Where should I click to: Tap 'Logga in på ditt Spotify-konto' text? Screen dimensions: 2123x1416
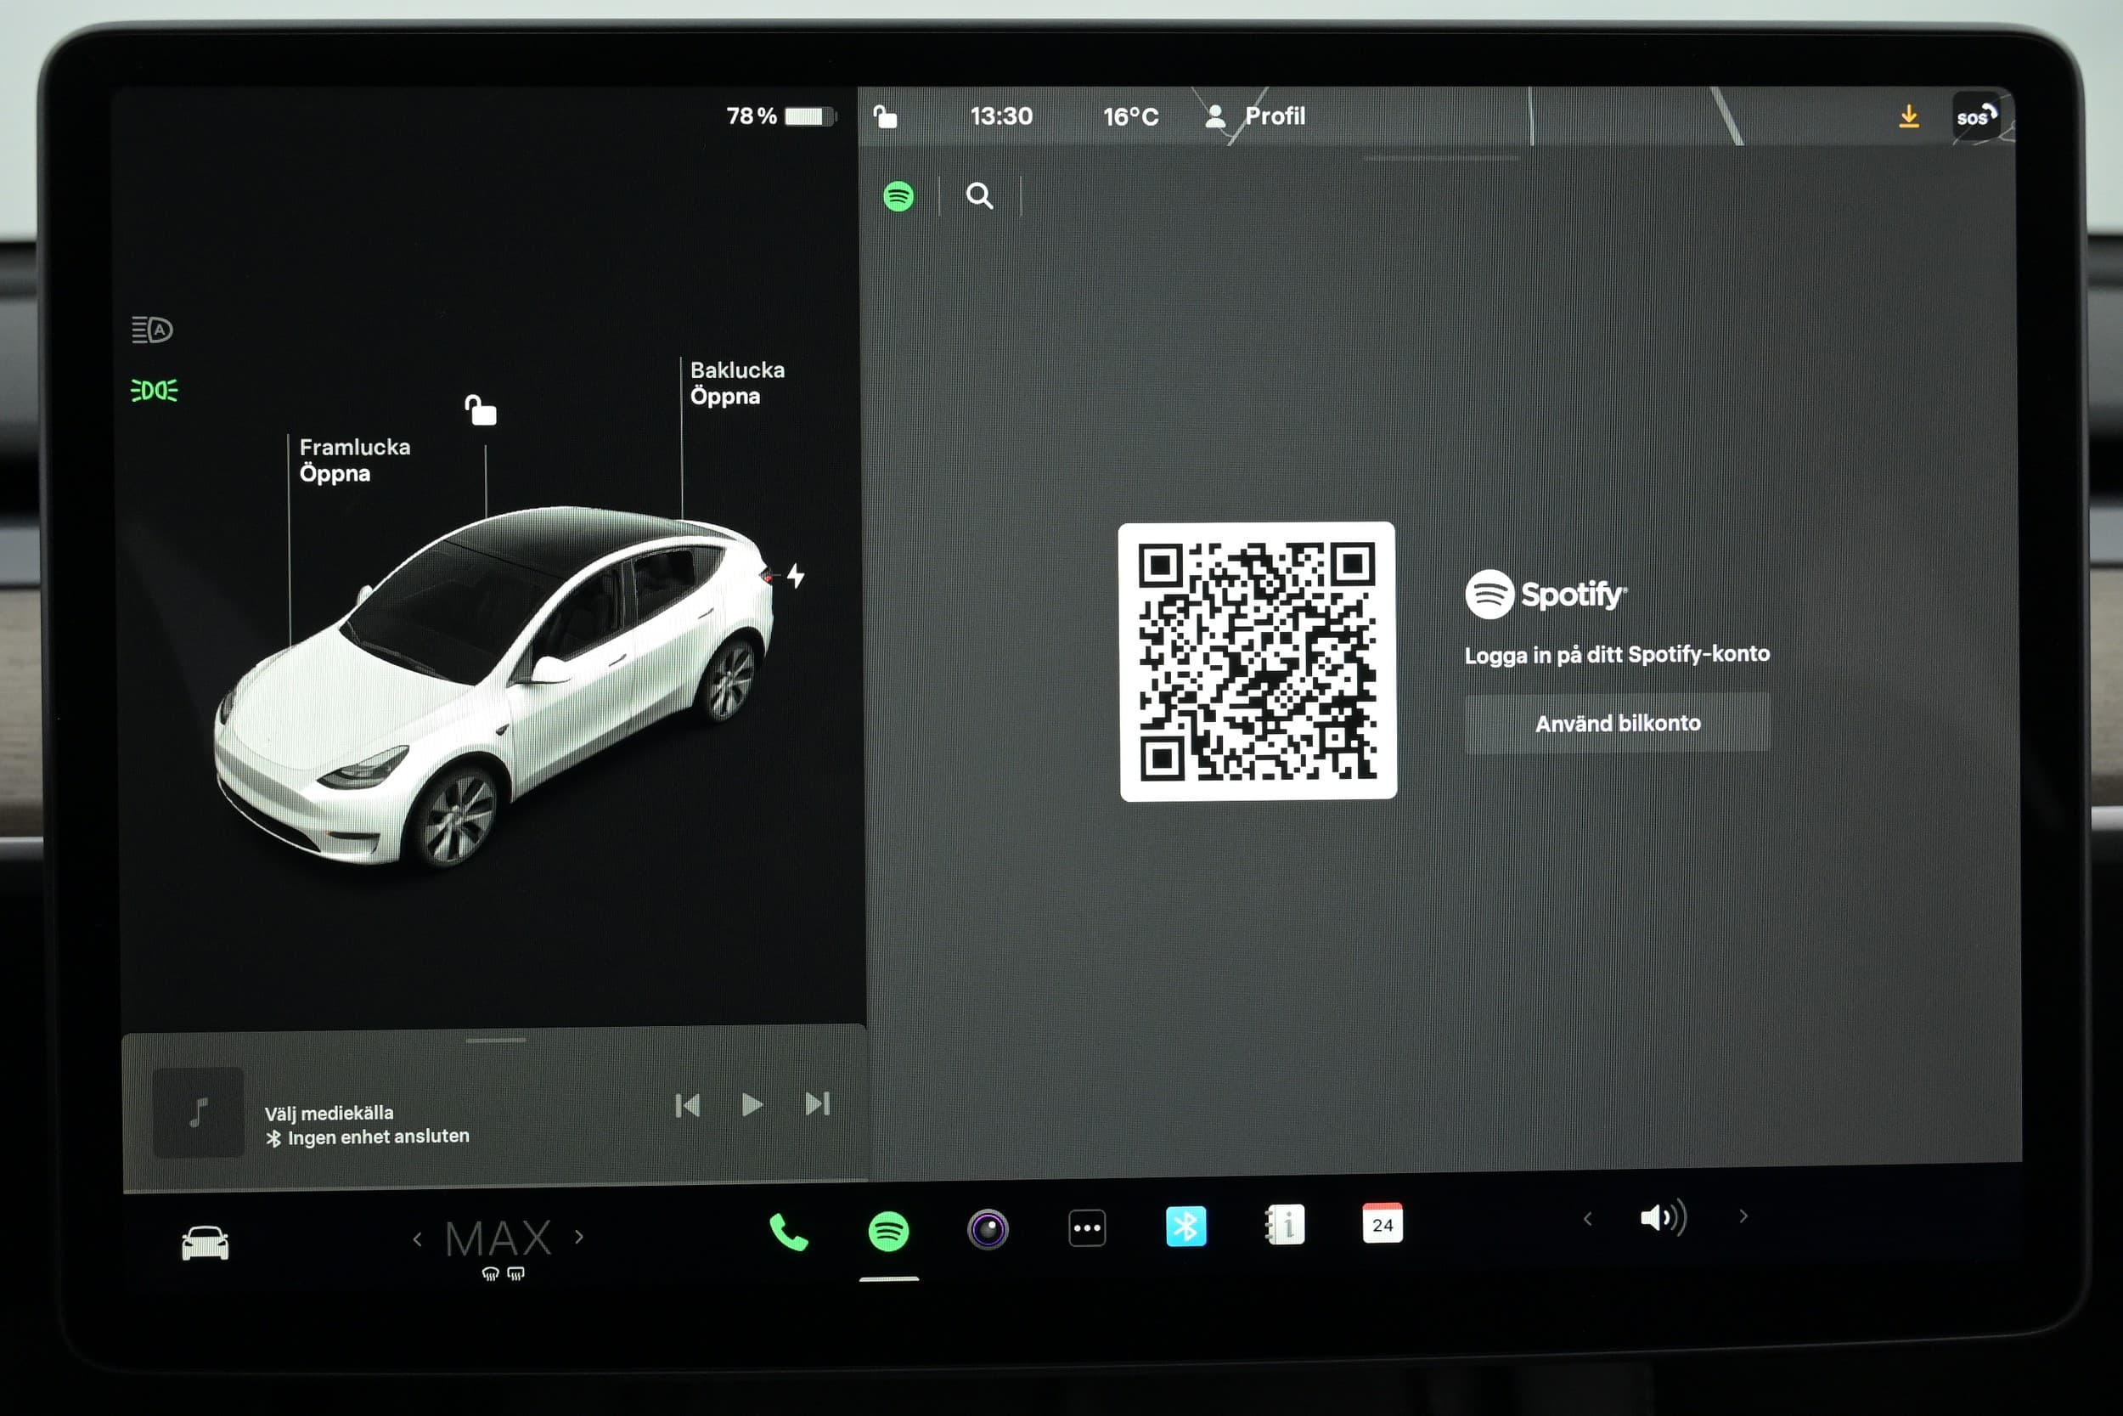click(1617, 654)
